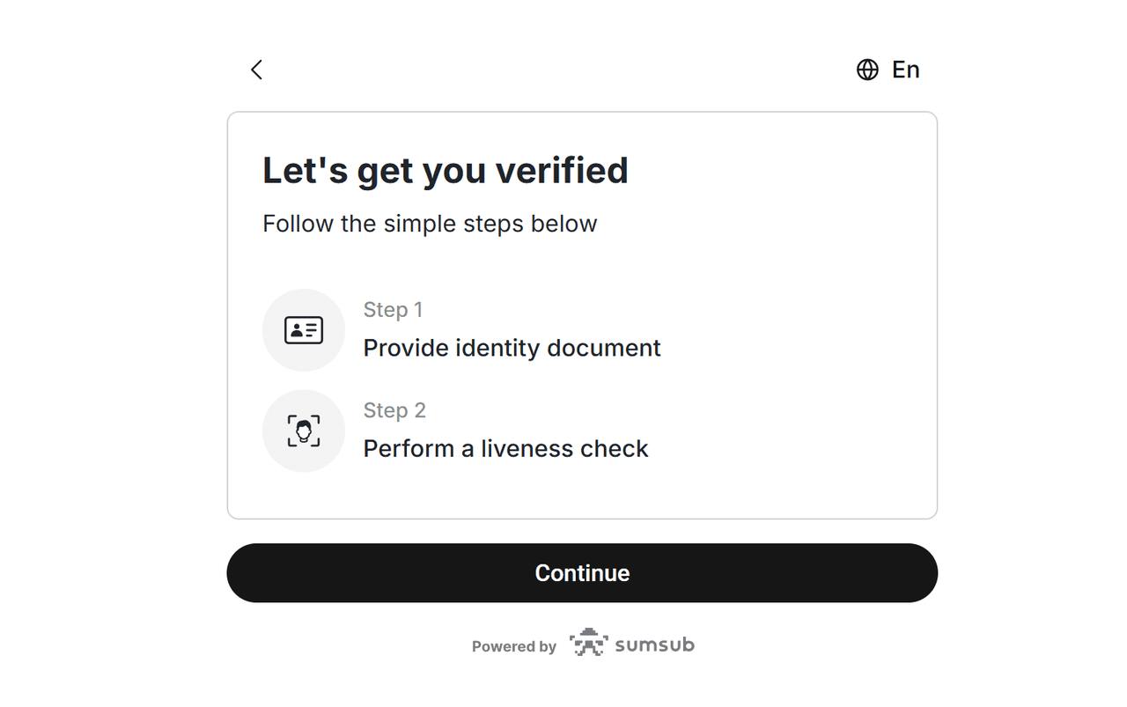Screen dimensions: 1127x707
Task: Click the "sumsub" wordmark text
Action: [x=654, y=644]
